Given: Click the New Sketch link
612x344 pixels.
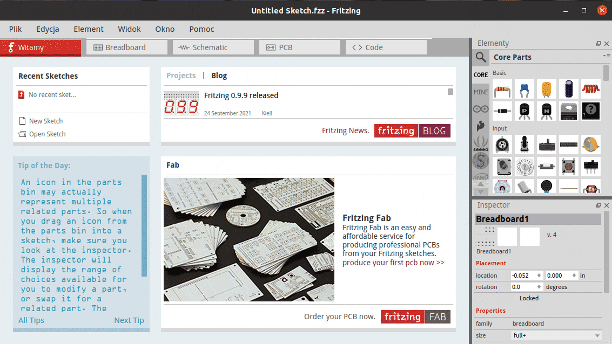Looking at the screenshot, I should 46,121.
